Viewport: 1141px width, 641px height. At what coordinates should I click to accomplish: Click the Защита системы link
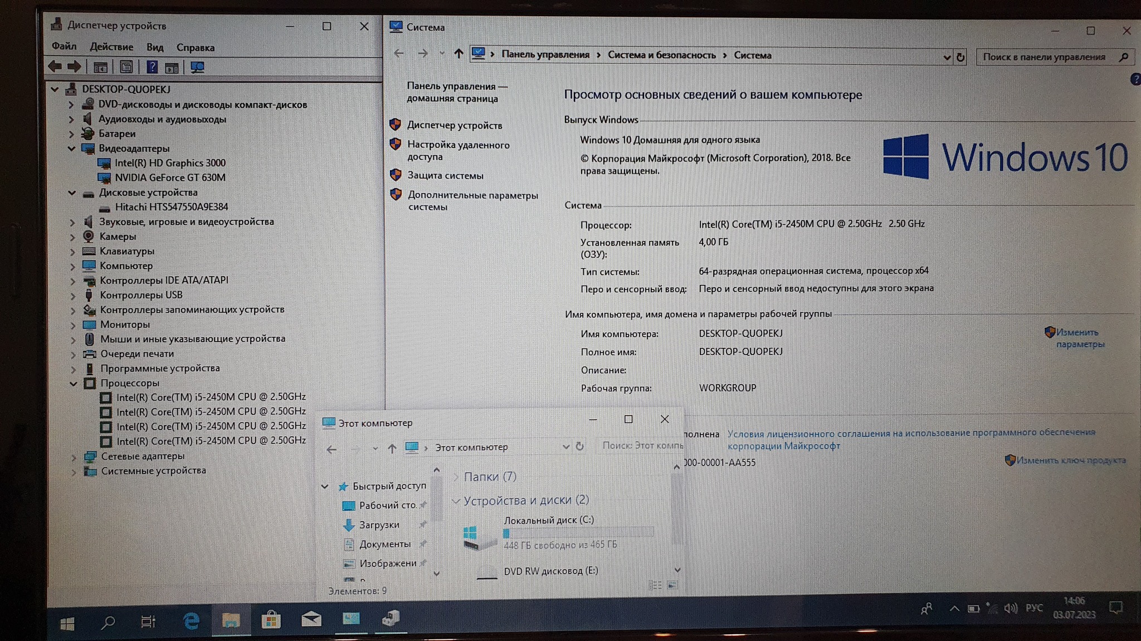[445, 175]
